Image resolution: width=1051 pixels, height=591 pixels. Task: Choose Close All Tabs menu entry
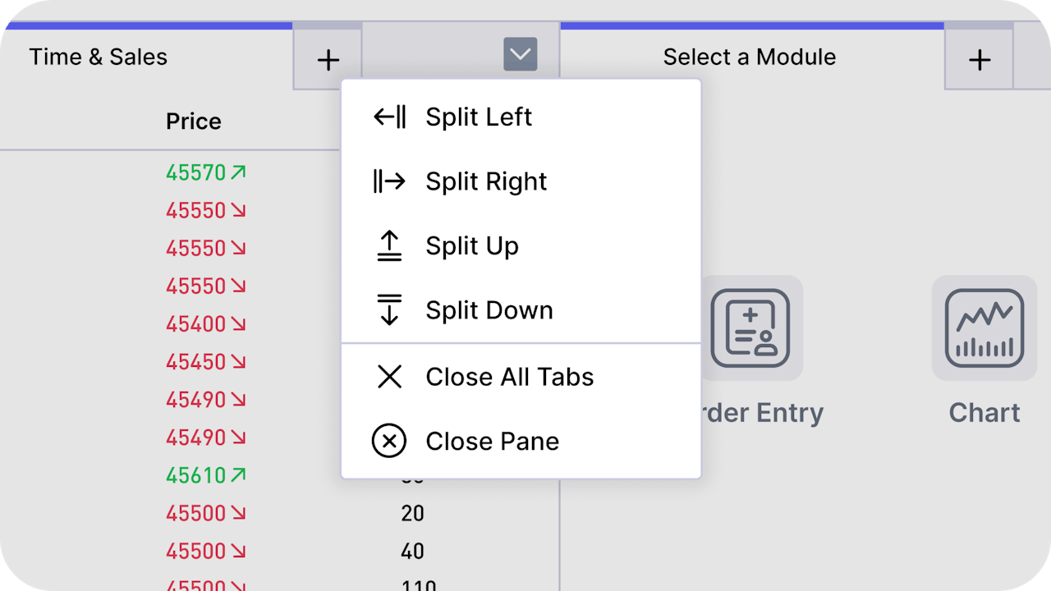[509, 377]
